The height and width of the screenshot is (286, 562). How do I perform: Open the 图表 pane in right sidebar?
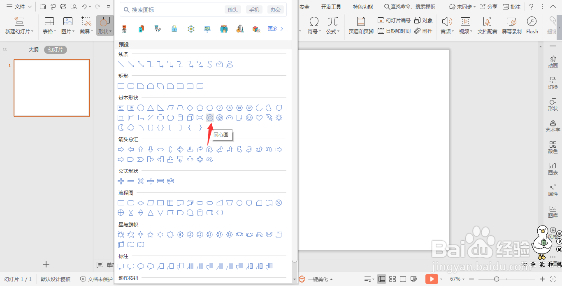click(x=553, y=169)
